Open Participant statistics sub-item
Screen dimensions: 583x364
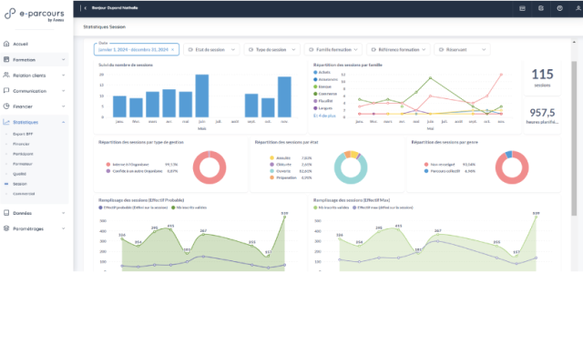tap(23, 154)
